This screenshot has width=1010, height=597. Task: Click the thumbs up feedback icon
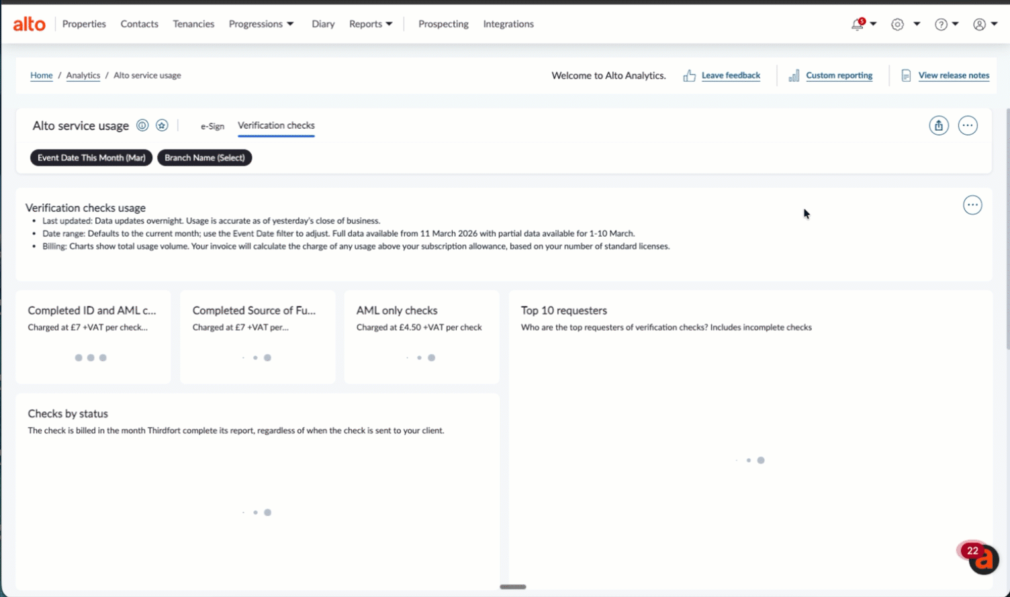689,76
